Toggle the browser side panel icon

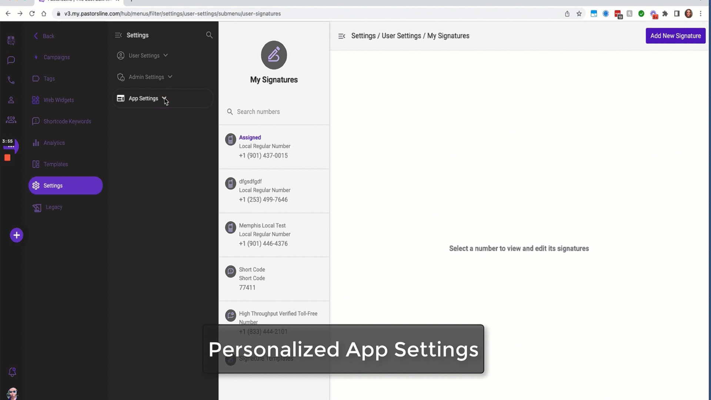pos(677,14)
